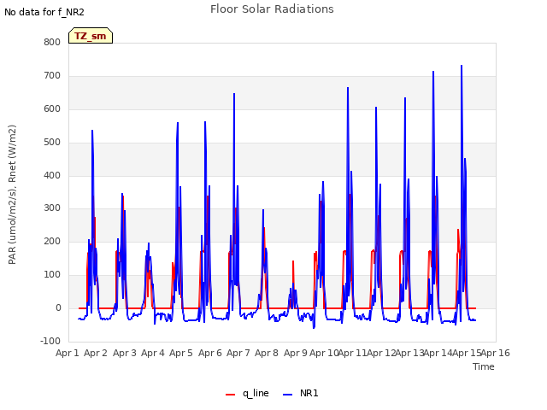Viewport: 547px width, 410px height.
Task: Click the 500 y-axis tick label
Action: pos(52,143)
